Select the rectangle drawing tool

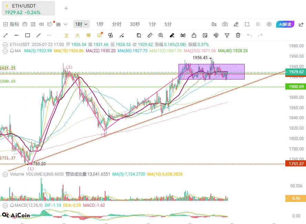[x=28, y=36]
